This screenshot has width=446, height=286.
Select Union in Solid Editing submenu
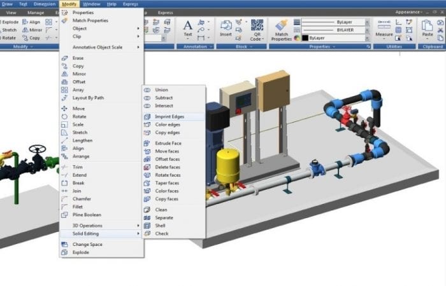(x=161, y=90)
